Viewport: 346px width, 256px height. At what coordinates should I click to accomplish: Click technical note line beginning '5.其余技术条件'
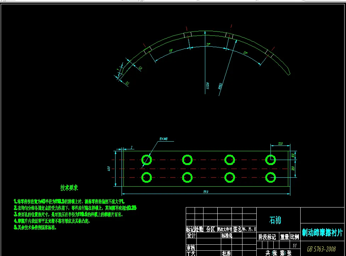coord(35,227)
